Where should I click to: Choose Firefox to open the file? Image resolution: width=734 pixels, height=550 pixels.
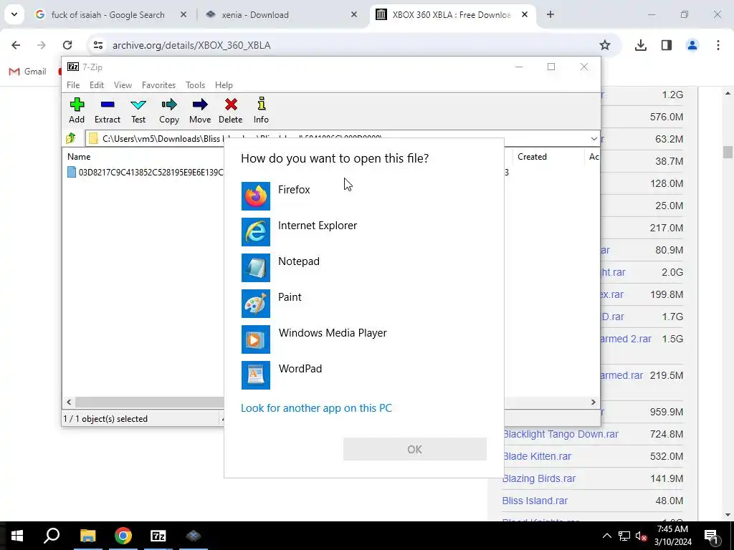[x=363, y=196]
